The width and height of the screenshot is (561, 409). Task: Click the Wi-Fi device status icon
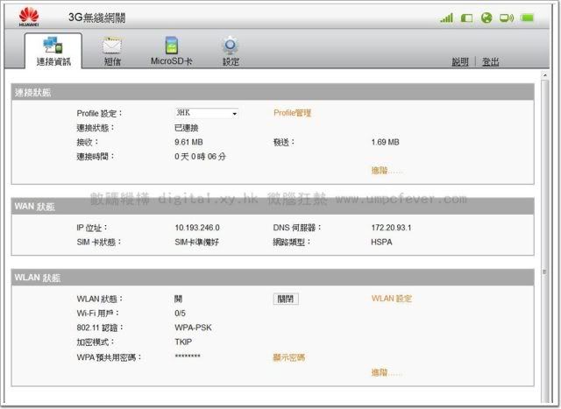pos(507,18)
